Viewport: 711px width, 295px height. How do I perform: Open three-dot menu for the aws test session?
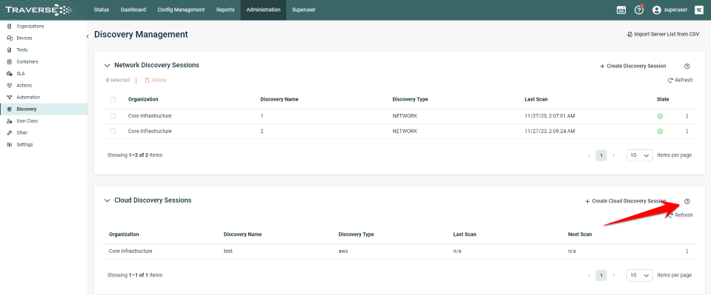pos(687,251)
